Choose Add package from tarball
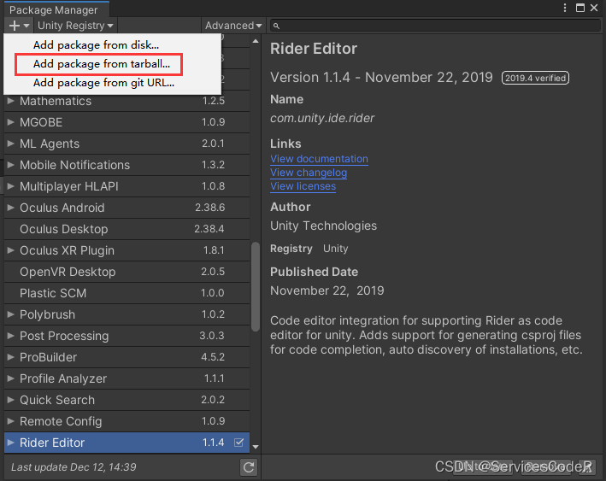 [x=101, y=64]
